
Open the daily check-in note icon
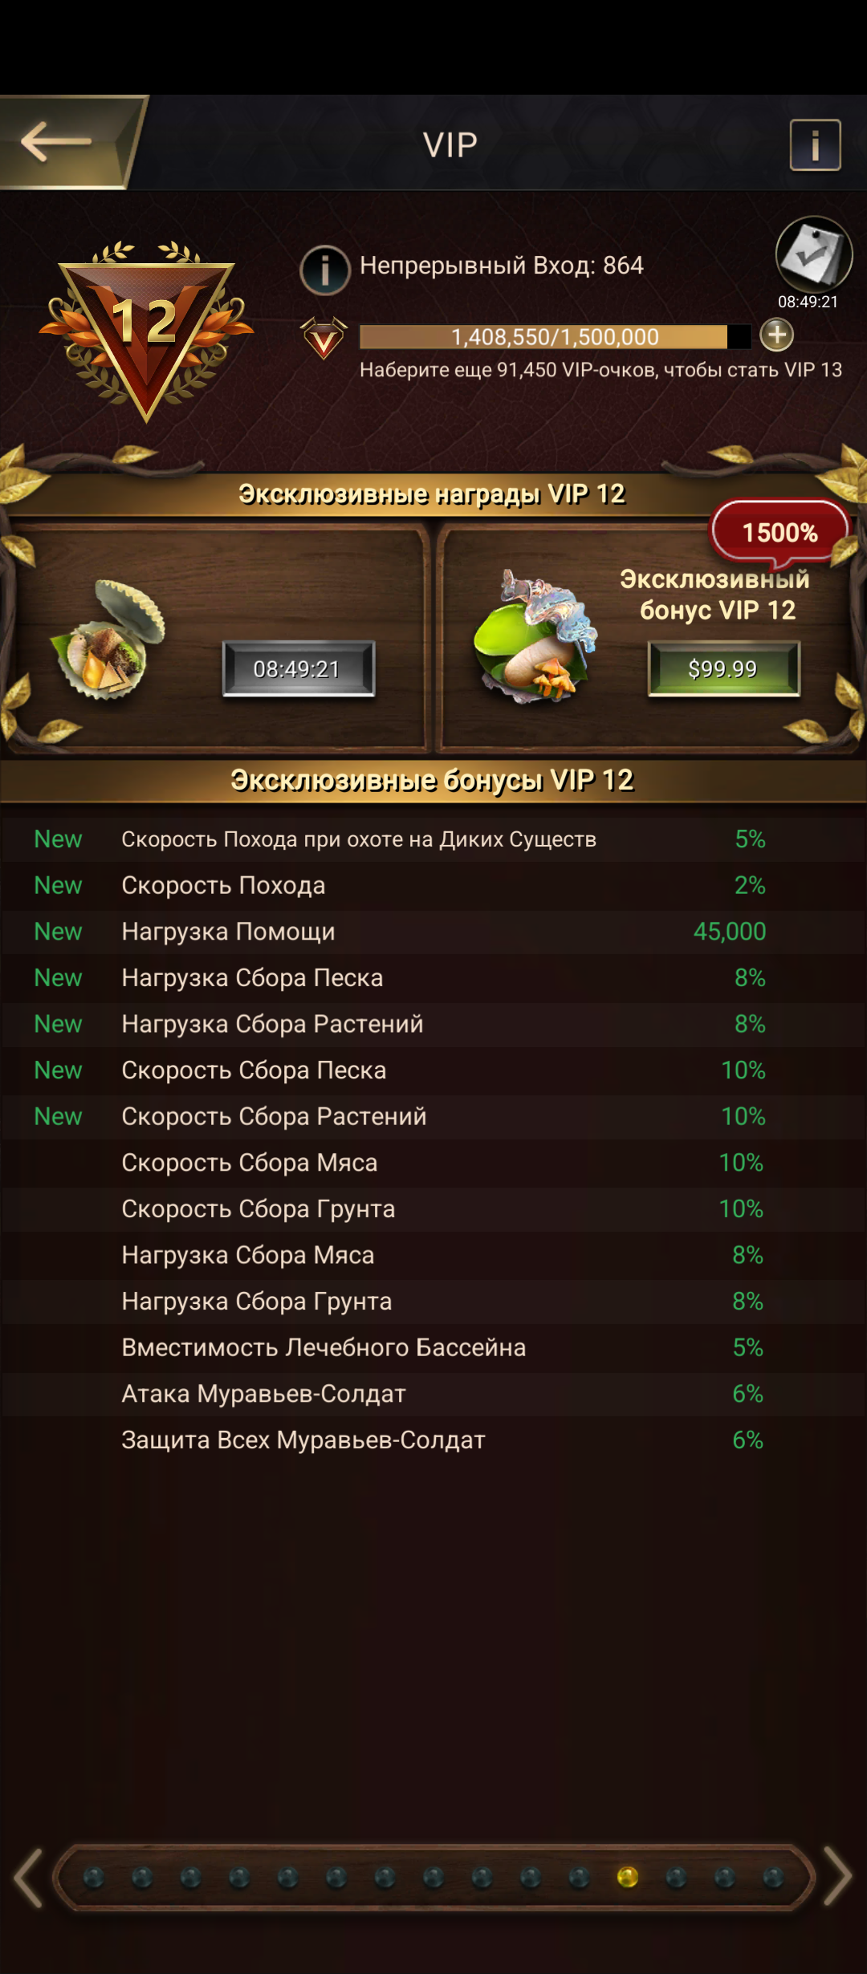[813, 254]
